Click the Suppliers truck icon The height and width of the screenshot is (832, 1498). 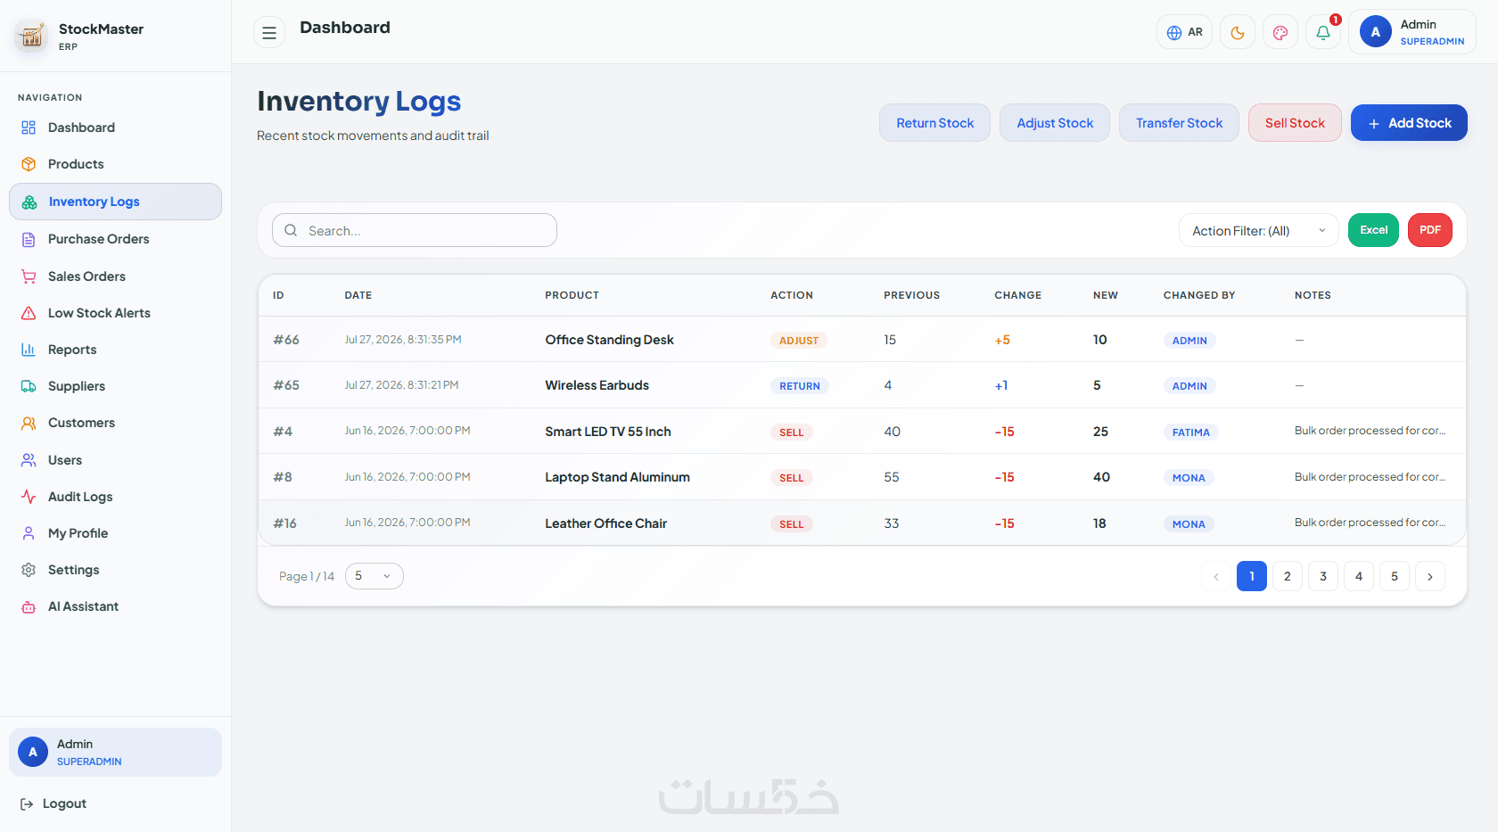[29, 386]
